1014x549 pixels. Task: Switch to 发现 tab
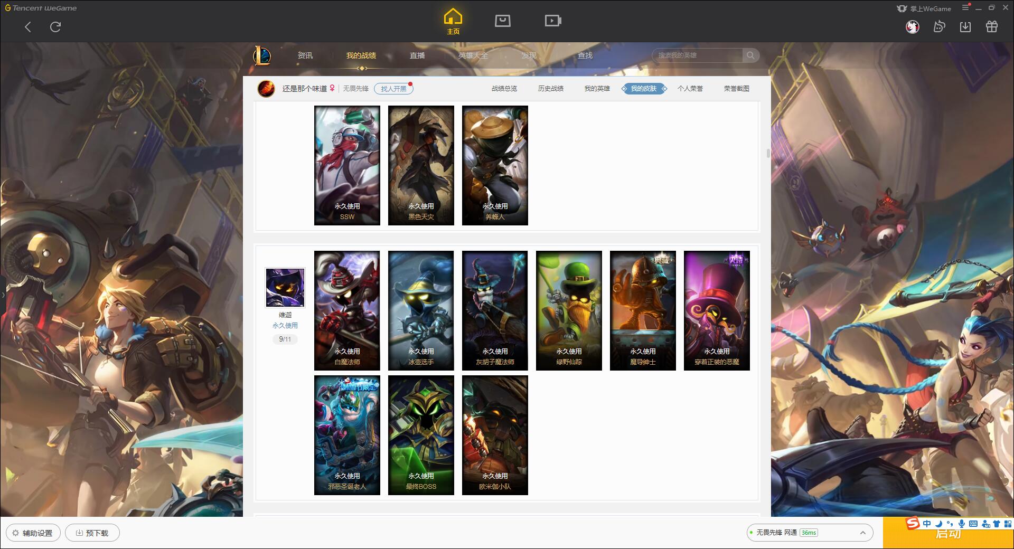[x=529, y=55]
